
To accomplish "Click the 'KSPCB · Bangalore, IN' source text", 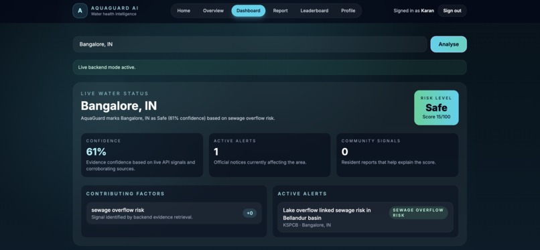I will click(307, 225).
